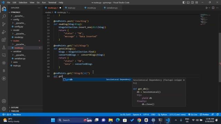Split the editor to the right
The width and height of the screenshot is (221, 124).
[213, 8]
